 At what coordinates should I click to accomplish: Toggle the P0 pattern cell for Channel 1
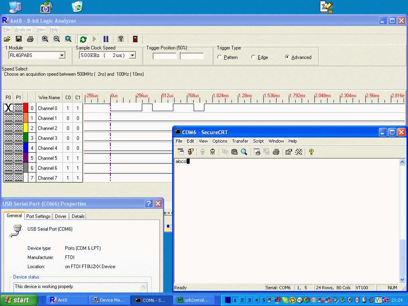tap(9, 118)
